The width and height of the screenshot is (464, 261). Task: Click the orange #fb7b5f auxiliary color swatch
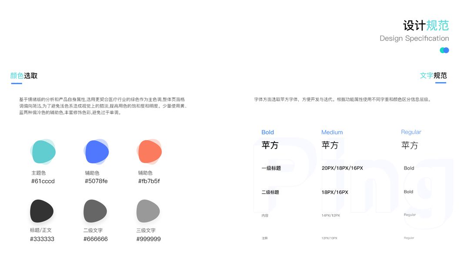(150, 152)
